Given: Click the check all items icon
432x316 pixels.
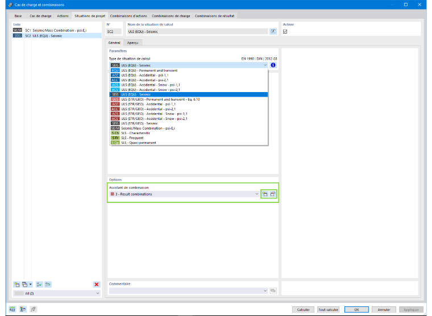Looking at the screenshot, I should (x=39, y=284).
